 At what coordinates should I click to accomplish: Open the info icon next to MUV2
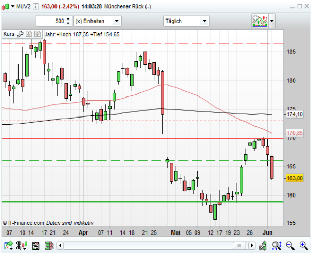[35, 6]
